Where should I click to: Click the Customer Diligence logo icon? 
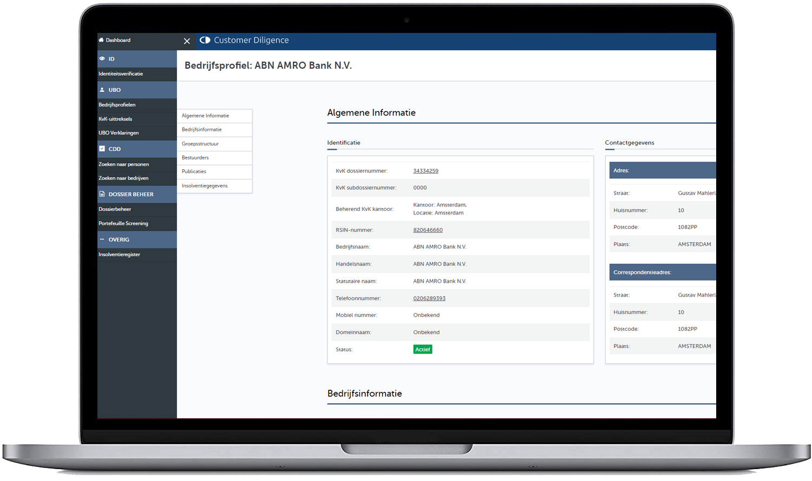(205, 40)
